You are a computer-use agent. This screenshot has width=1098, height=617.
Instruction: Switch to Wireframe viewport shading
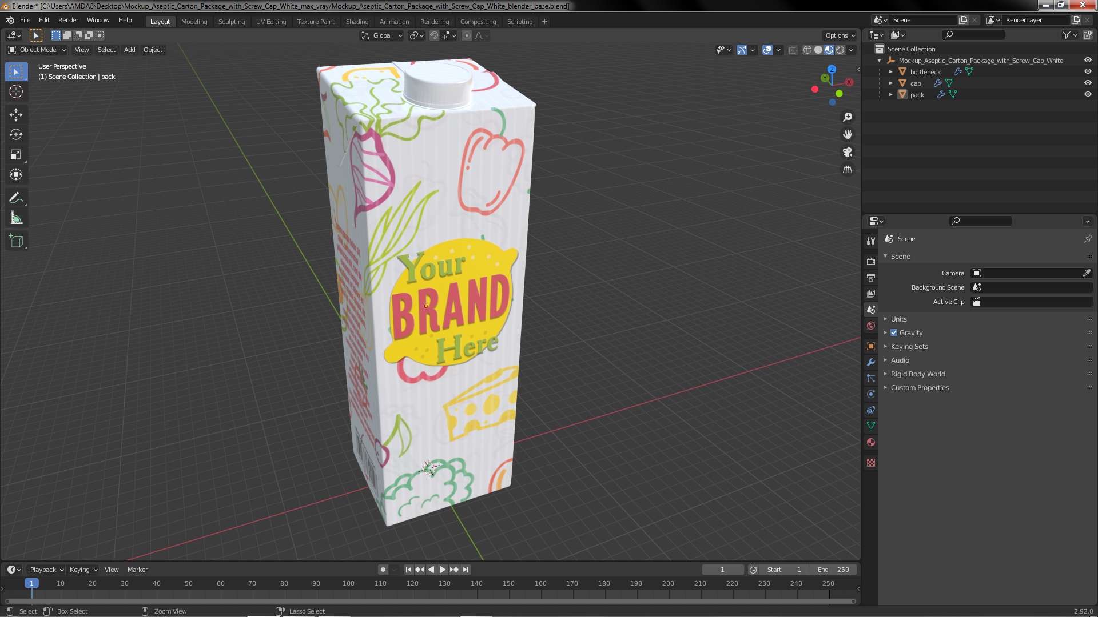pyautogui.click(x=807, y=50)
